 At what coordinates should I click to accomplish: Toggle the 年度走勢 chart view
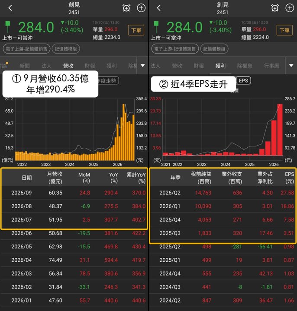(108, 80)
